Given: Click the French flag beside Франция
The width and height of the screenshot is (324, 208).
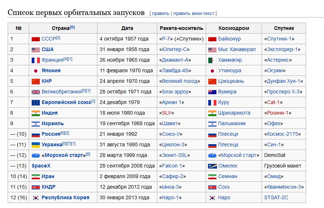Looking at the screenshot, I should [x=35, y=60].
